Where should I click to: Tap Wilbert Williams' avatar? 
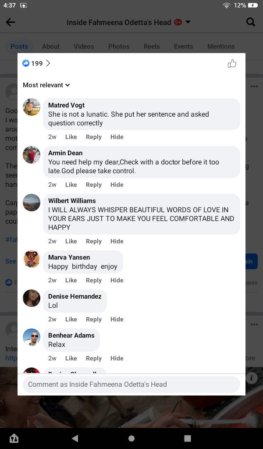[32, 203]
